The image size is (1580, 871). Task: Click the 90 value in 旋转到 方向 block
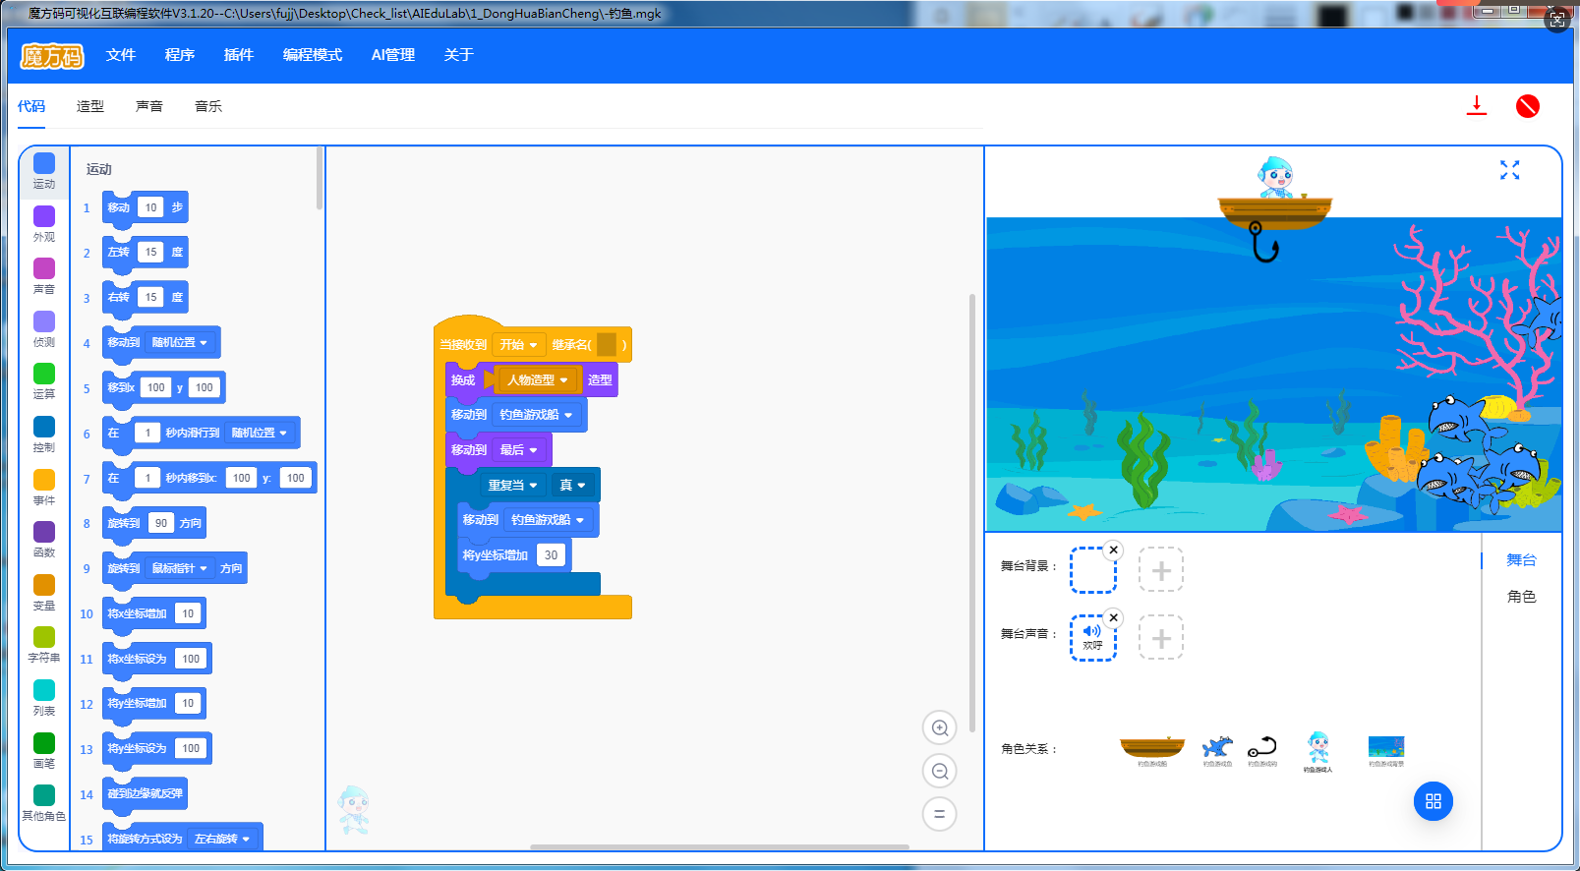161,523
